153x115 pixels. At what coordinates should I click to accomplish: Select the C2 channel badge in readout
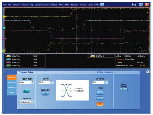9,59
